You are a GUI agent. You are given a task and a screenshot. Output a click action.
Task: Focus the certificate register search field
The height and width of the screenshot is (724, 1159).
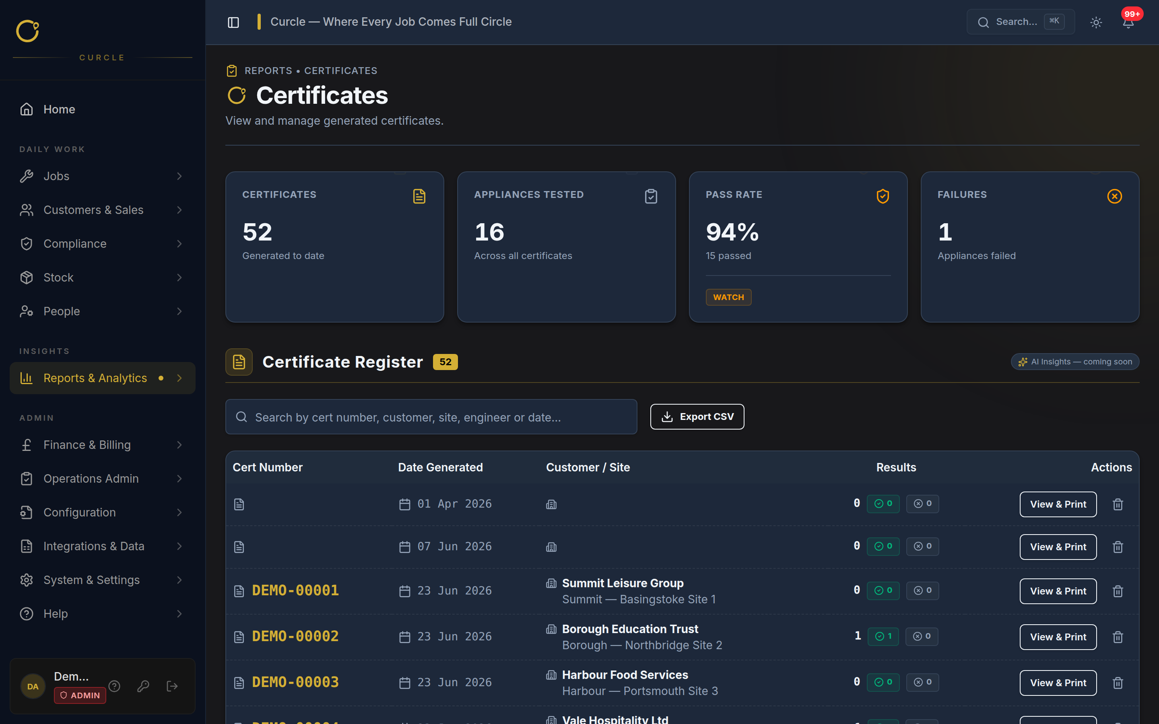click(x=431, y=417)
